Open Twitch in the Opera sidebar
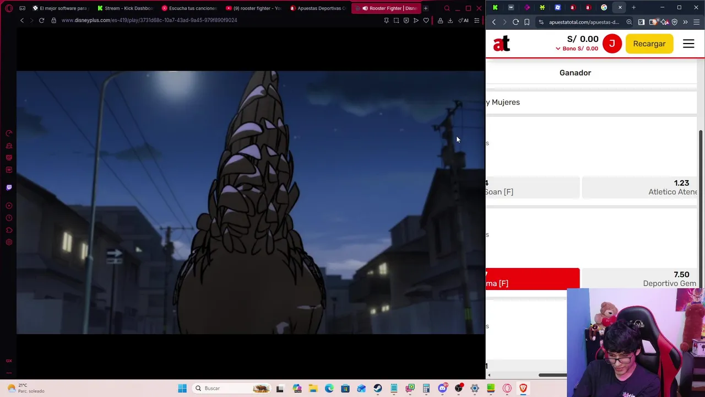This screenshot has height=397, width=705. click(9, 187)
